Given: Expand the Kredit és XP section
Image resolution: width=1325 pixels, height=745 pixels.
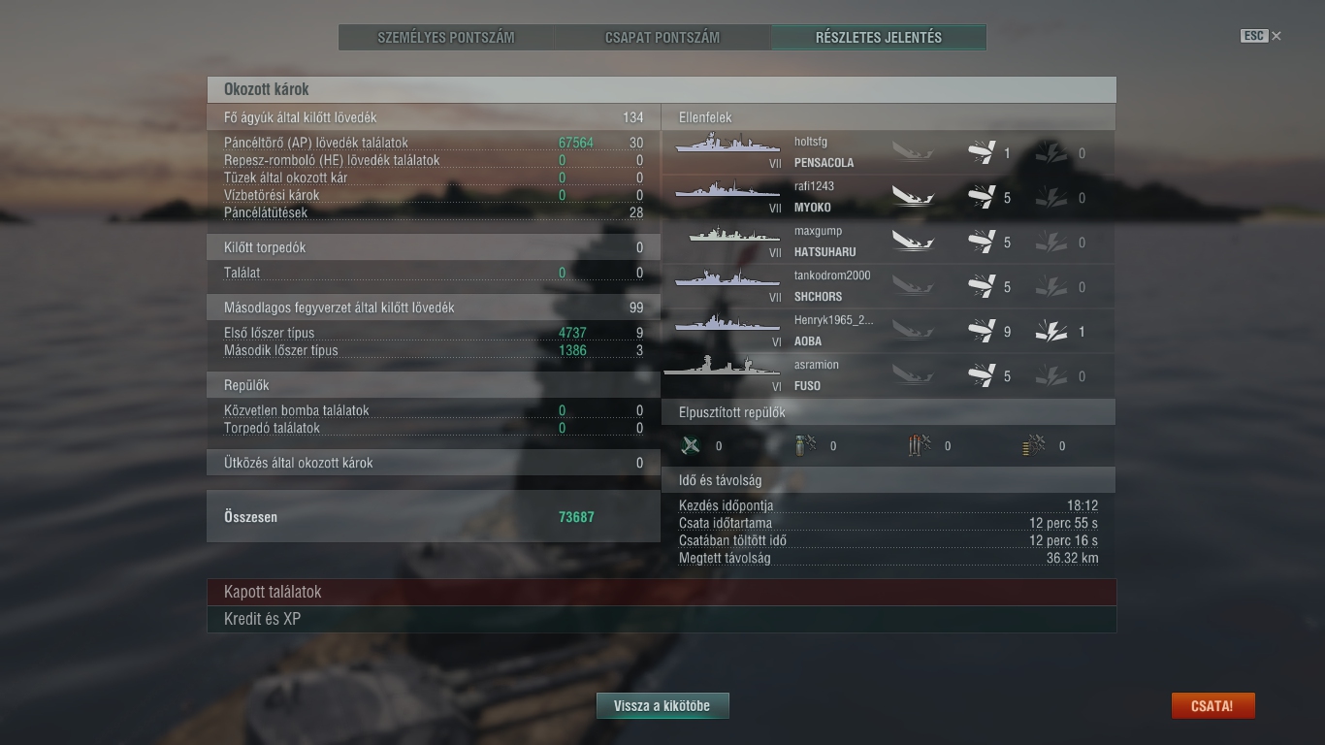Looking at the screenshot, I should click(x=662, y=619).
